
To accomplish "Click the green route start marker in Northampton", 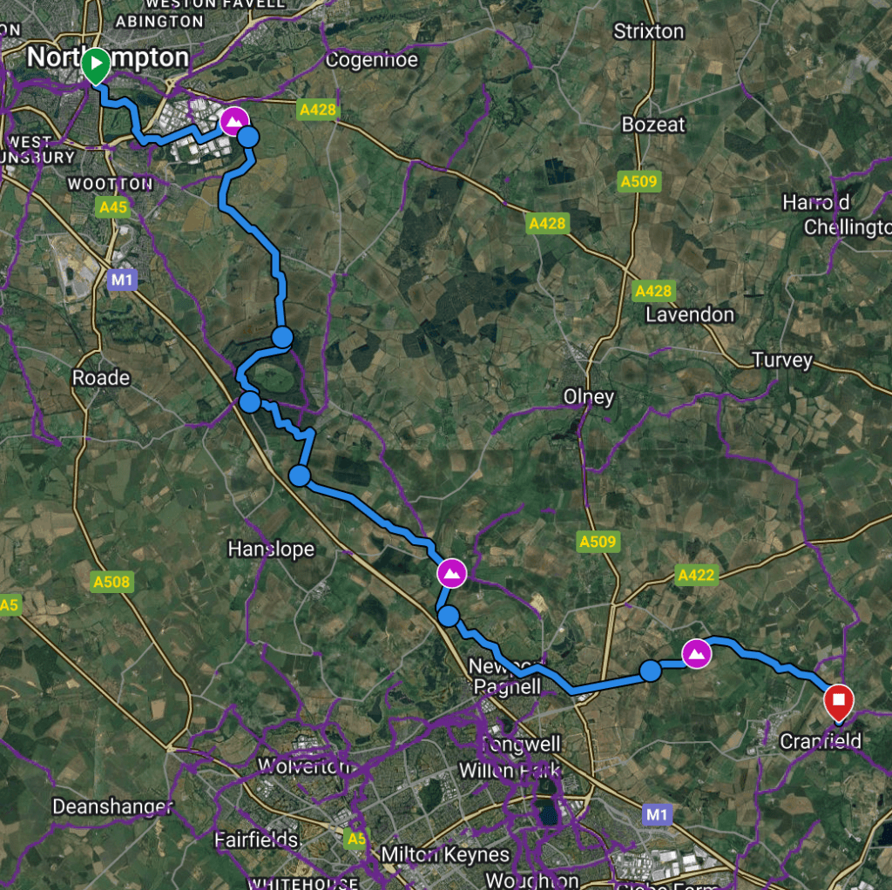I will point(96,65).
